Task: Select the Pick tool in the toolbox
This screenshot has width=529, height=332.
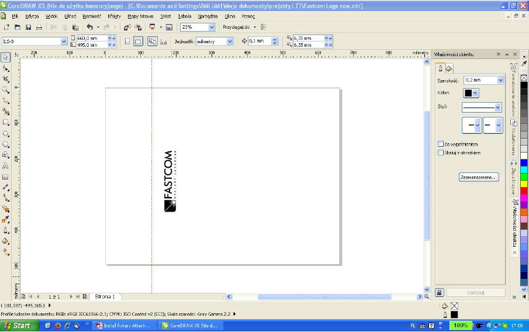Action: click(x=5, y=57)
